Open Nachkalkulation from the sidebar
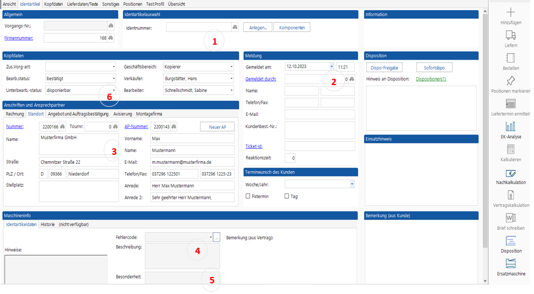Screen dimensions: 534x294 (511, 173)
